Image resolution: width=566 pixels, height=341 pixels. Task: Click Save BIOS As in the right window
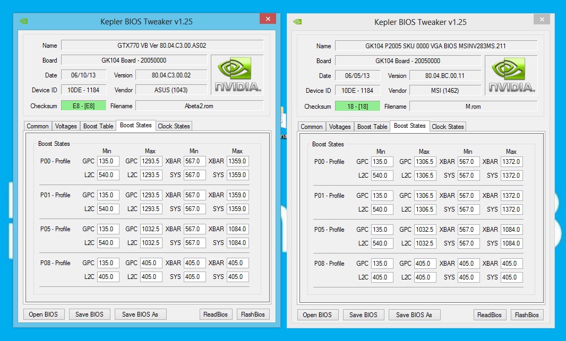[x=414, y=315]
